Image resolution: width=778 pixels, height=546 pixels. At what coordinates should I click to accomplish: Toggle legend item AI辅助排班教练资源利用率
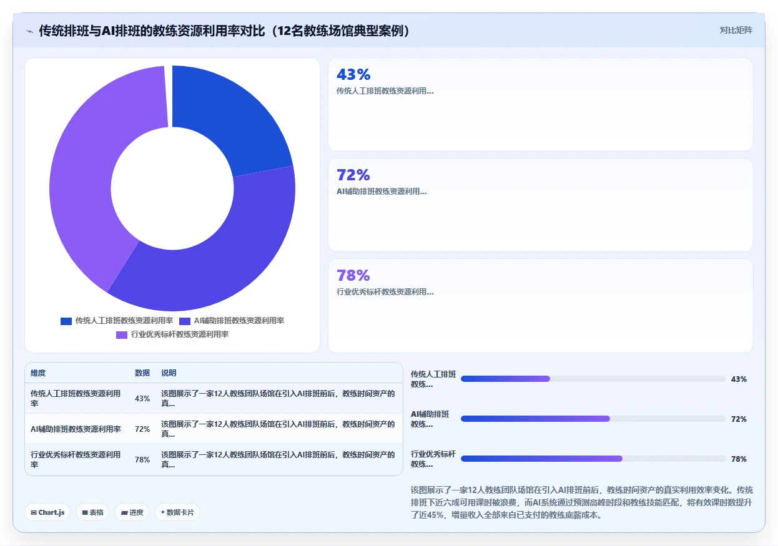pos(232,321)
